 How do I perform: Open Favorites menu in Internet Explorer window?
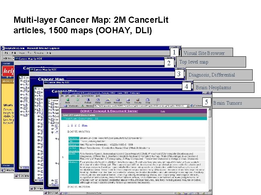pos(39,53)
